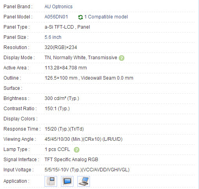Click the TFT Specific Analog RGB value

pyautogui.click(x=71, y=160)
